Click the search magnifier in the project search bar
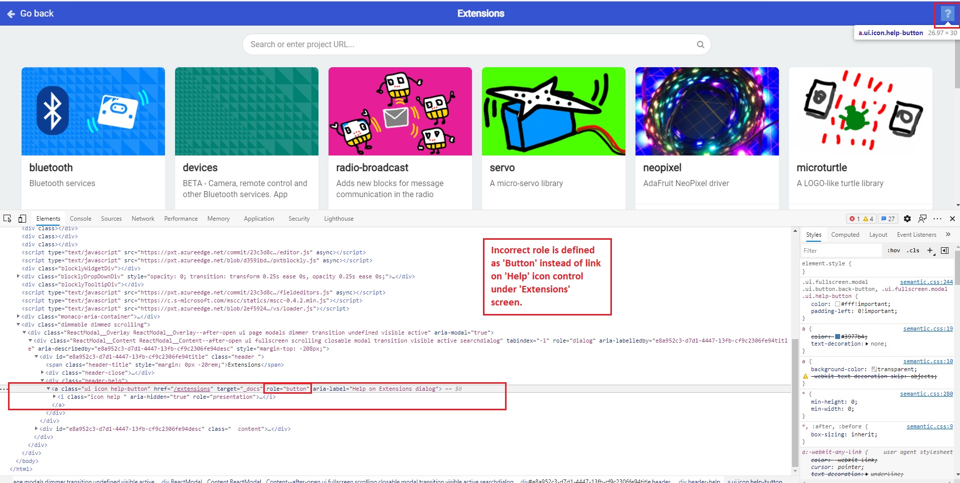 coord(700,44)
